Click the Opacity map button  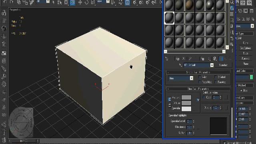point(226,108)
